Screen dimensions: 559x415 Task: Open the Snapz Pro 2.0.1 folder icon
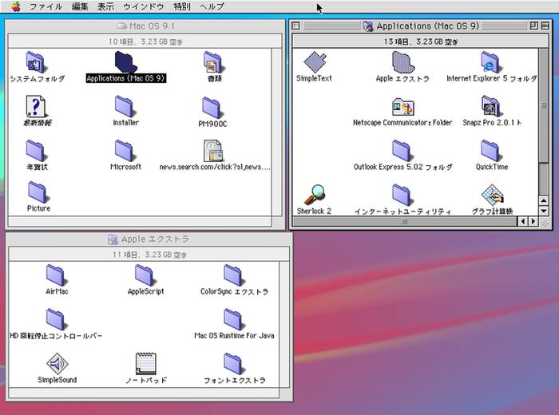(490, 106)
